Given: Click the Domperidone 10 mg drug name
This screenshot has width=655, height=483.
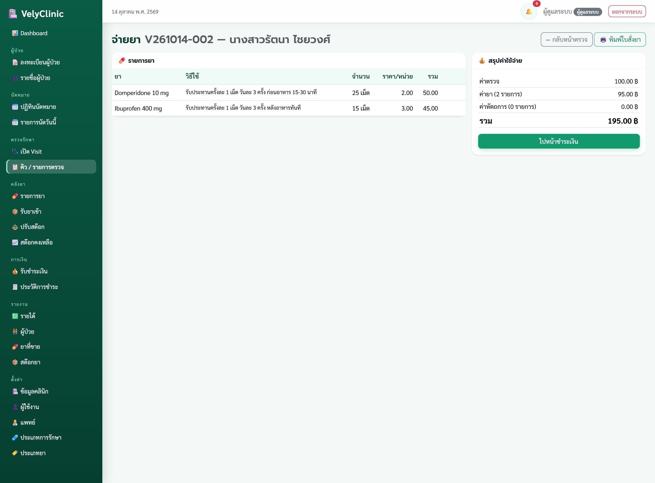Looking at the screenshot, I should [x=142, y=93].
